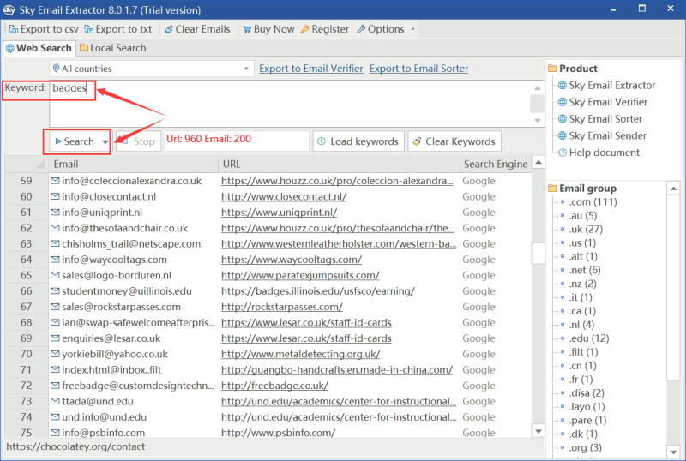Select email chisholms_trail@netscape.com
Screen dimensions: 686x461
(131, 244)
